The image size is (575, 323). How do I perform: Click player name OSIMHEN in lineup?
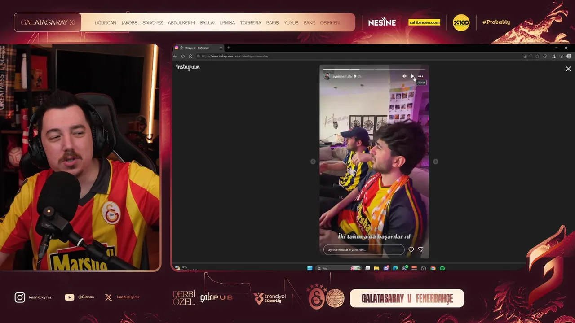point(330,23)
